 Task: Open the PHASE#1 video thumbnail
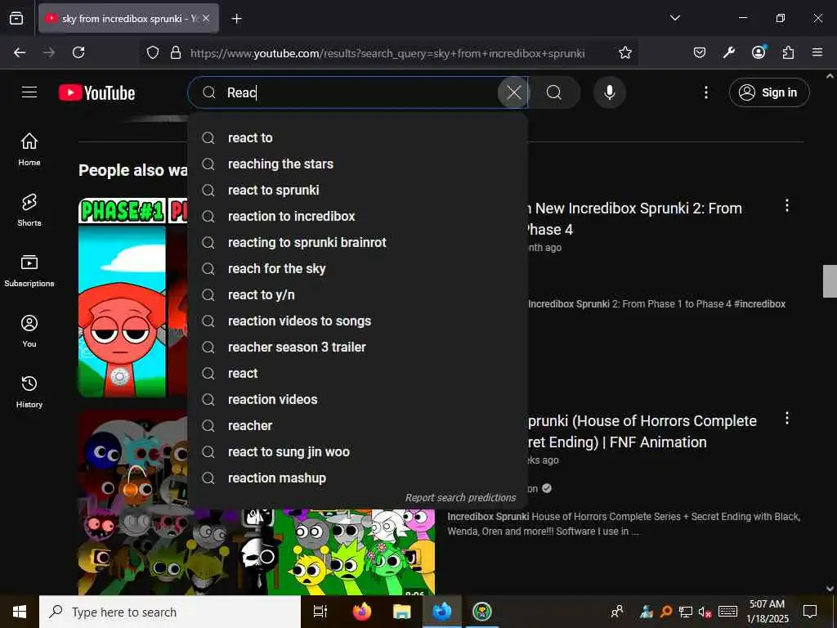tap(133, 298)
